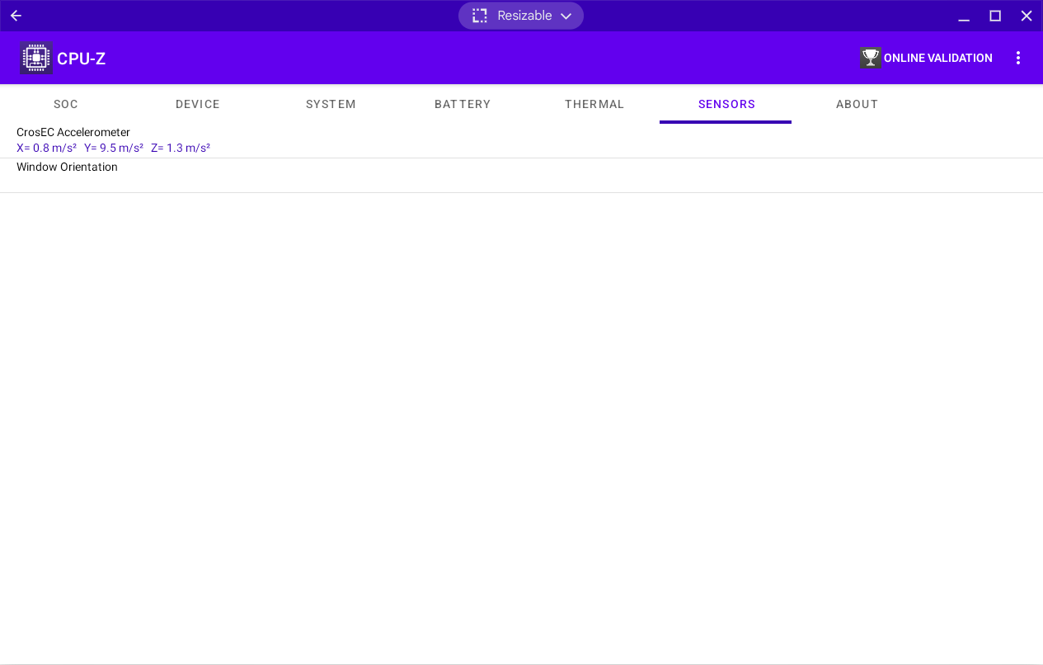This screenshot has width=1043, height=665.
Task: Click the back arrow in title bar
Action: pyautogui.click(x=16, y=16)
